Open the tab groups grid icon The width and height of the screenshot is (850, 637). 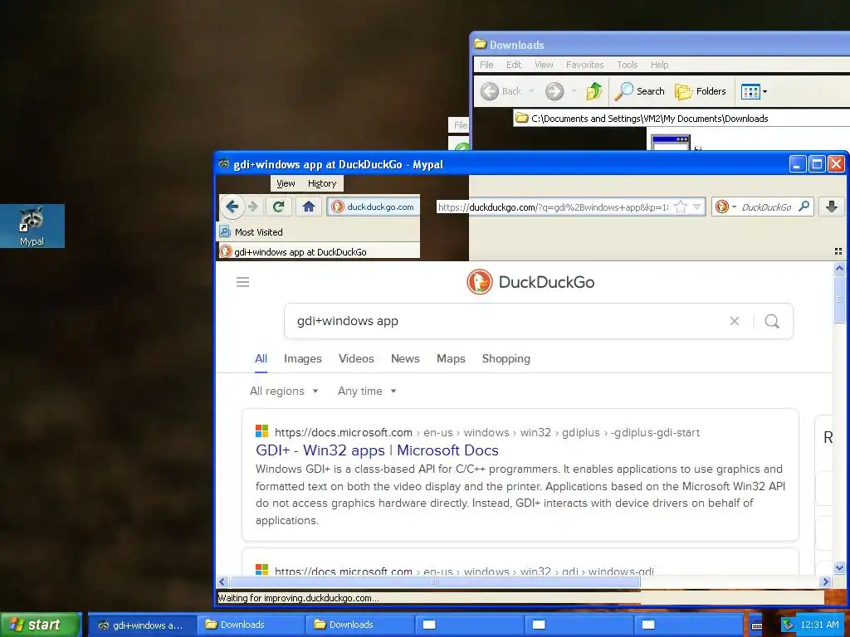coord(838,251)
